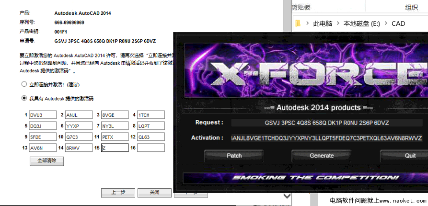Click activation field 9 containing 5FDE

[x=43, y=137]
